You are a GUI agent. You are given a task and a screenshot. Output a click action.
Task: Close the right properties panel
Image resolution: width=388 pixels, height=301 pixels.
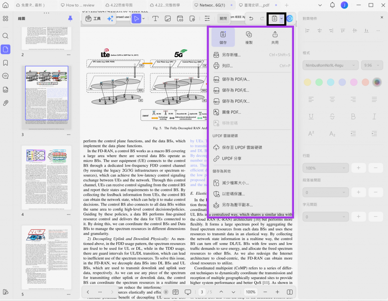[382, 17]
